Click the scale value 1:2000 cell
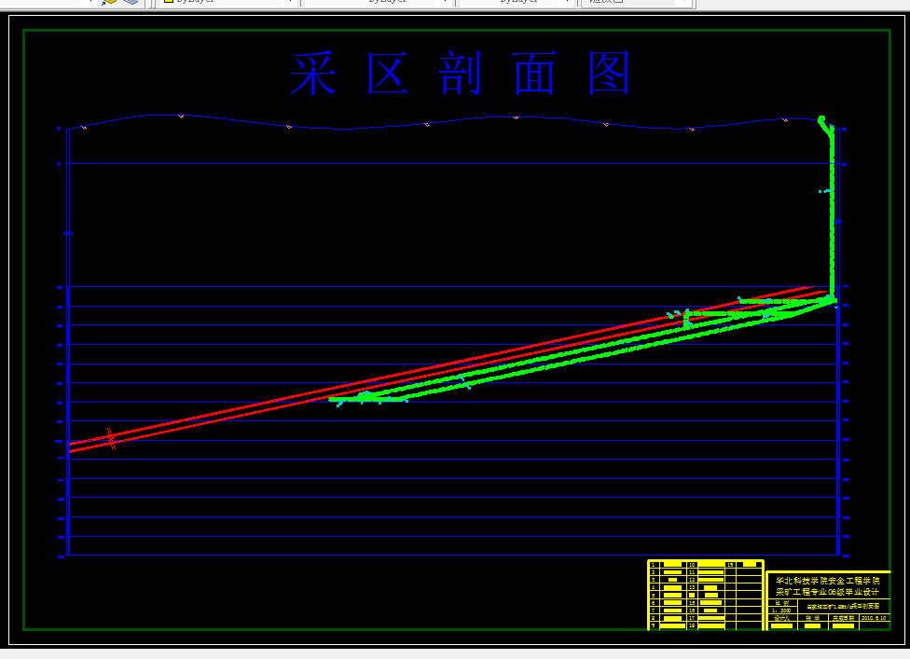Viewport: 910px width, 659px height. click(781, 611)
